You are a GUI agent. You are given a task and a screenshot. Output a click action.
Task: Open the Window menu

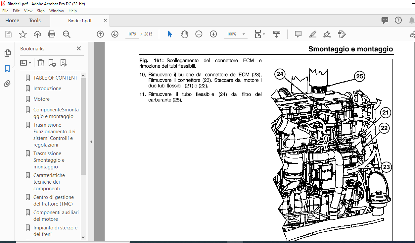[57, 11]
